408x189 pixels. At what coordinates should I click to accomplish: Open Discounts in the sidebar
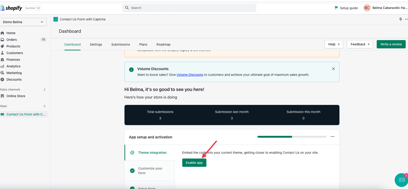pyautogui.click(x=14, y=79)
